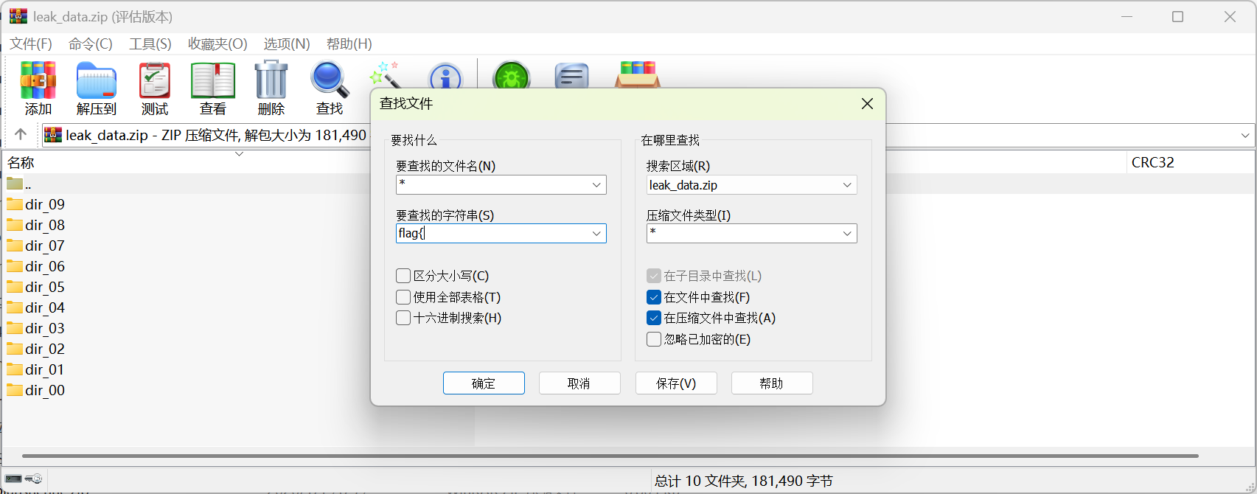Check ignore encrypted (忽略已加密的) option
Image resolution: width=1257 pixels, height=494 pixels.
(x=654, y=339)
